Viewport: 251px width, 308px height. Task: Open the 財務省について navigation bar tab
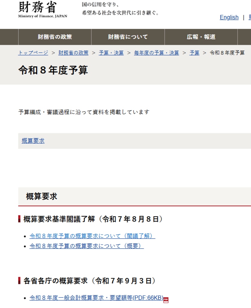[128, 37]
